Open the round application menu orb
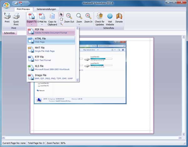The width and height of the screenshot is (188, 147). point(7,5)
